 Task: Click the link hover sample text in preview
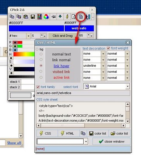[x=62, y=66]
